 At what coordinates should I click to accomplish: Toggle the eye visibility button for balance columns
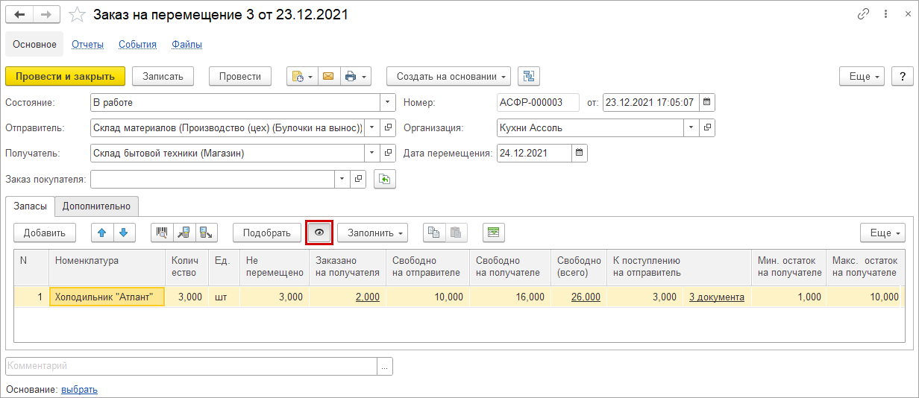319,233
